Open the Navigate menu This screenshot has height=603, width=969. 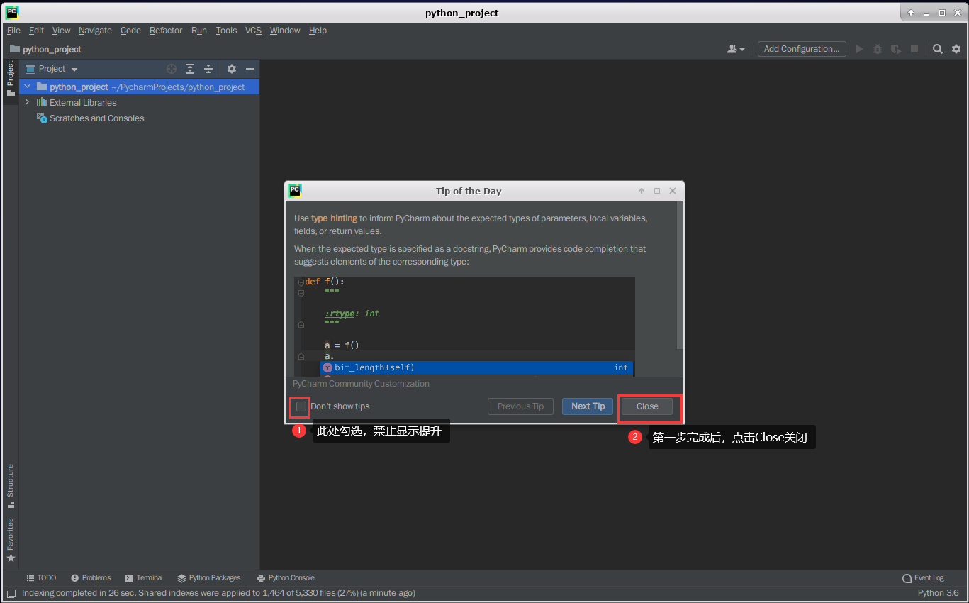[x=95, y=31]
